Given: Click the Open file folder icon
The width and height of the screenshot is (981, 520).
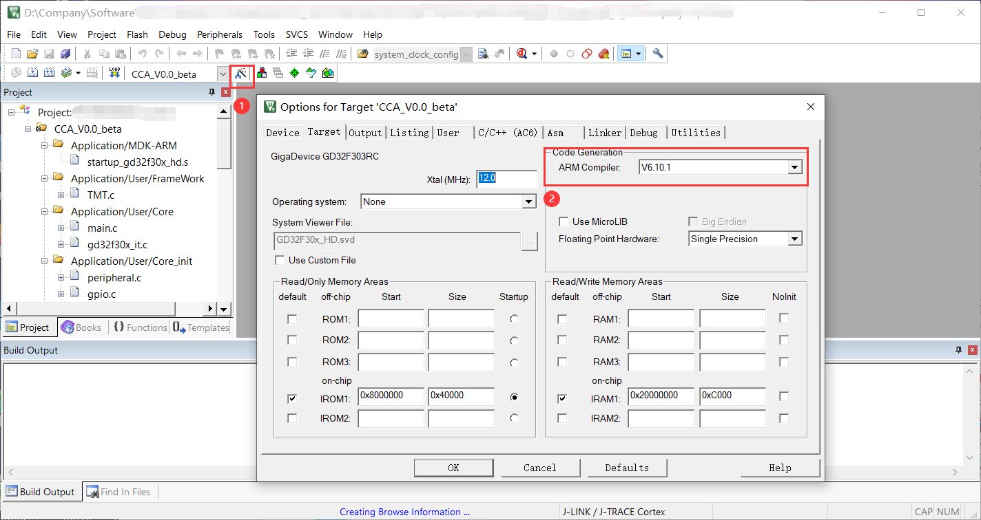Looking at the screenshot, I should pyautogui.click(x=32, y=54).
